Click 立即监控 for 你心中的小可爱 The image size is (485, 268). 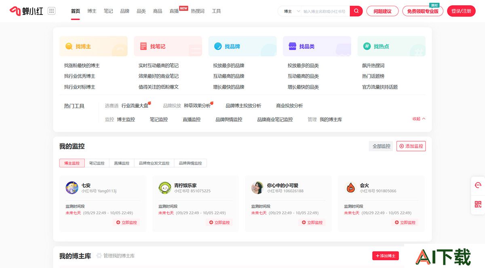click(312, 222)
